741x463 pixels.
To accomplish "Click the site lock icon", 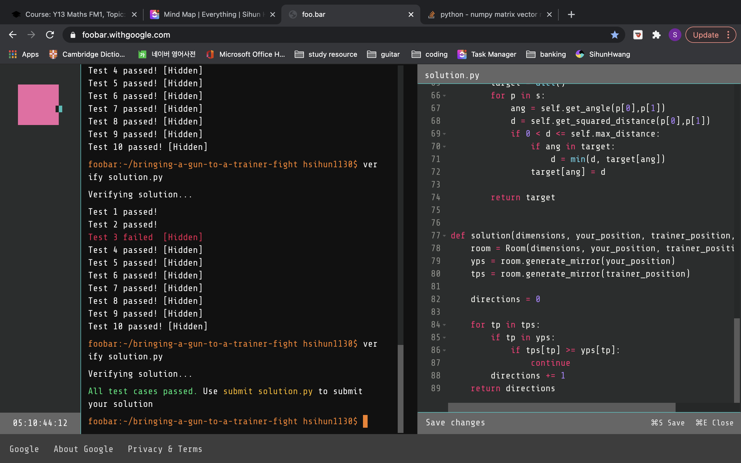I will [73, 35].
